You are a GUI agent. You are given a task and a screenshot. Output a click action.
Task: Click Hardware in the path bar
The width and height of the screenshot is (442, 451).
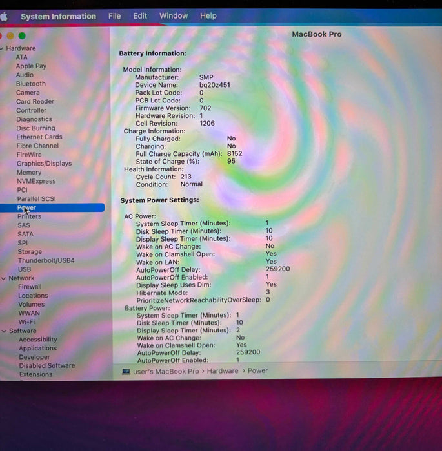click(x=223, y=371)
